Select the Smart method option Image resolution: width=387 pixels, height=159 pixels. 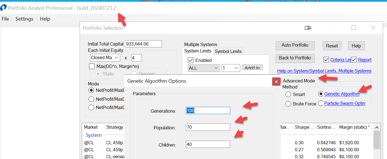[288, 94]
